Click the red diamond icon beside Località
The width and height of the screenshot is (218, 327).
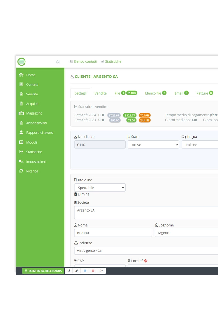coord(146,261)
